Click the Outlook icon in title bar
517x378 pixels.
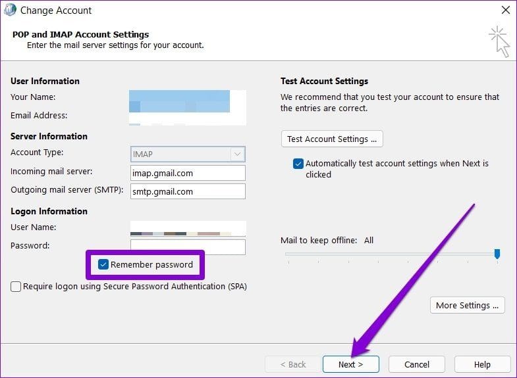click(10, 10)
